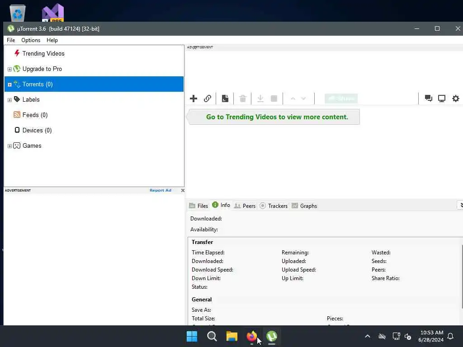The image size is (463, 347).
Task: Open taskbar Search
Action: point(212,336)
